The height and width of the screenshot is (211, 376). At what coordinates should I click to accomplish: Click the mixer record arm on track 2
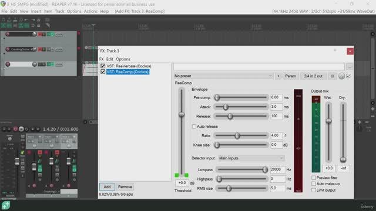[51, 185]
